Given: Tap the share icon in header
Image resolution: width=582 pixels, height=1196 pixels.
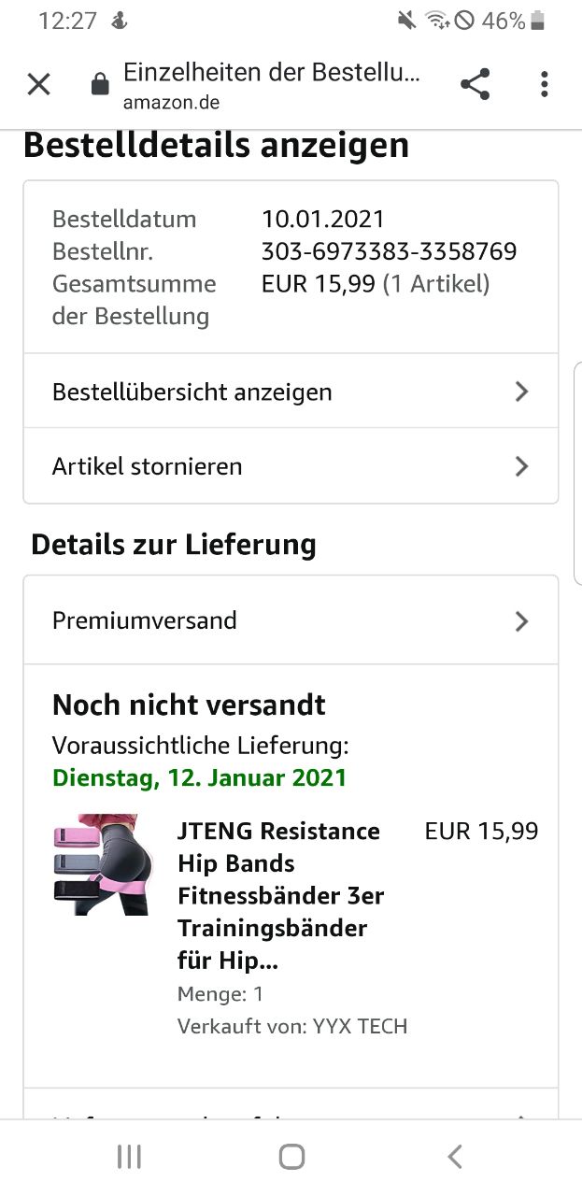Looking at the screenshot, I should pos(475,85).
